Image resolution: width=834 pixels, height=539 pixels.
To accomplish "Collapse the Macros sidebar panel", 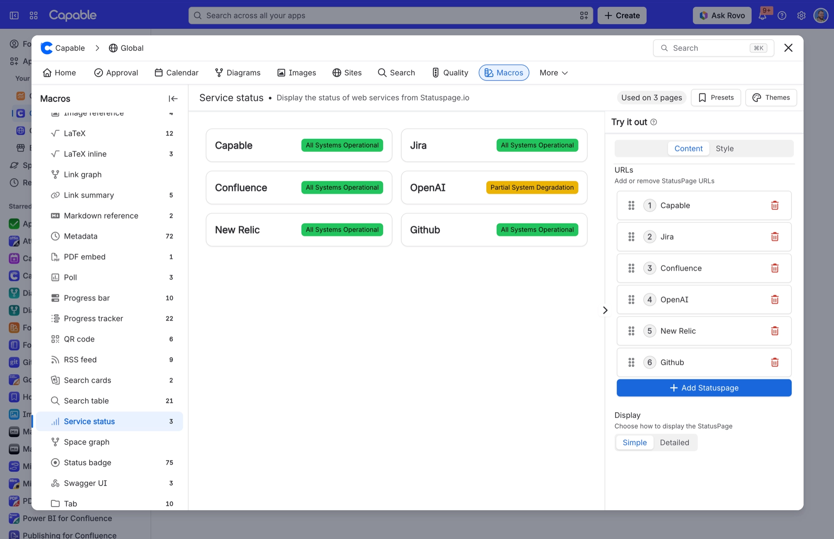I will click(x=173, y=98).
